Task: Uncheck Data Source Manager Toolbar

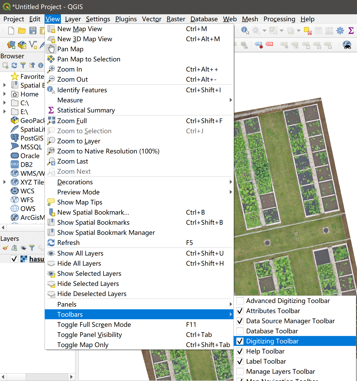Action: click(x=240, y=321)
